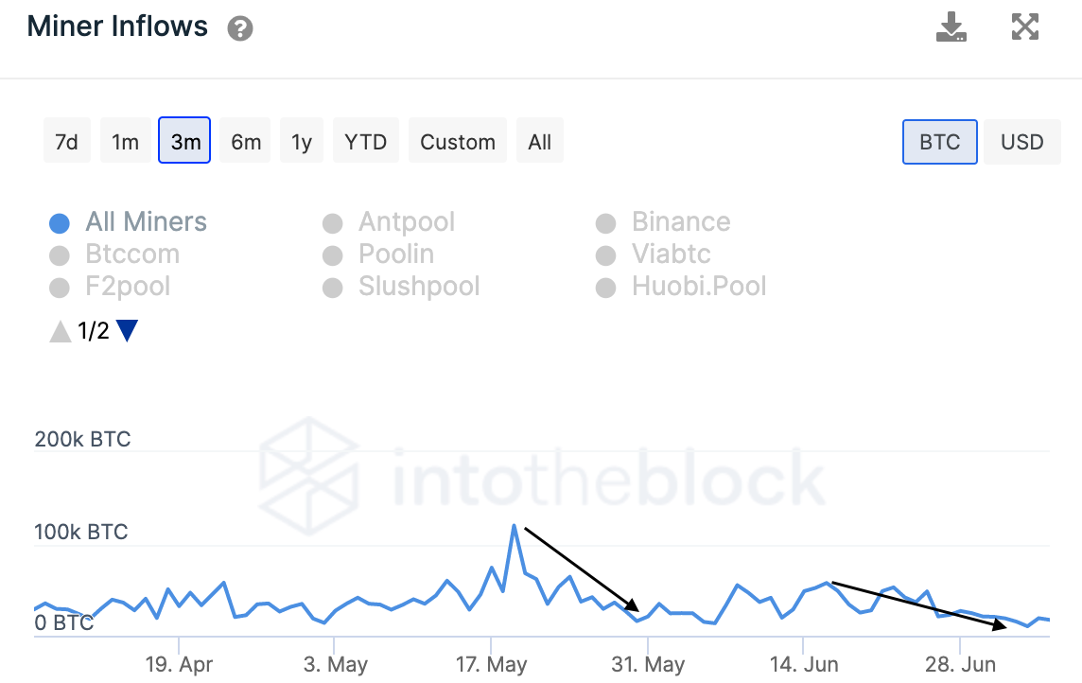This screenshot has height=683, width=1082.
Task: Open the Custom date range picker
Action: click(x=458, y=142)
